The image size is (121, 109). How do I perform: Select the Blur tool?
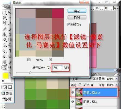(4, 45)
